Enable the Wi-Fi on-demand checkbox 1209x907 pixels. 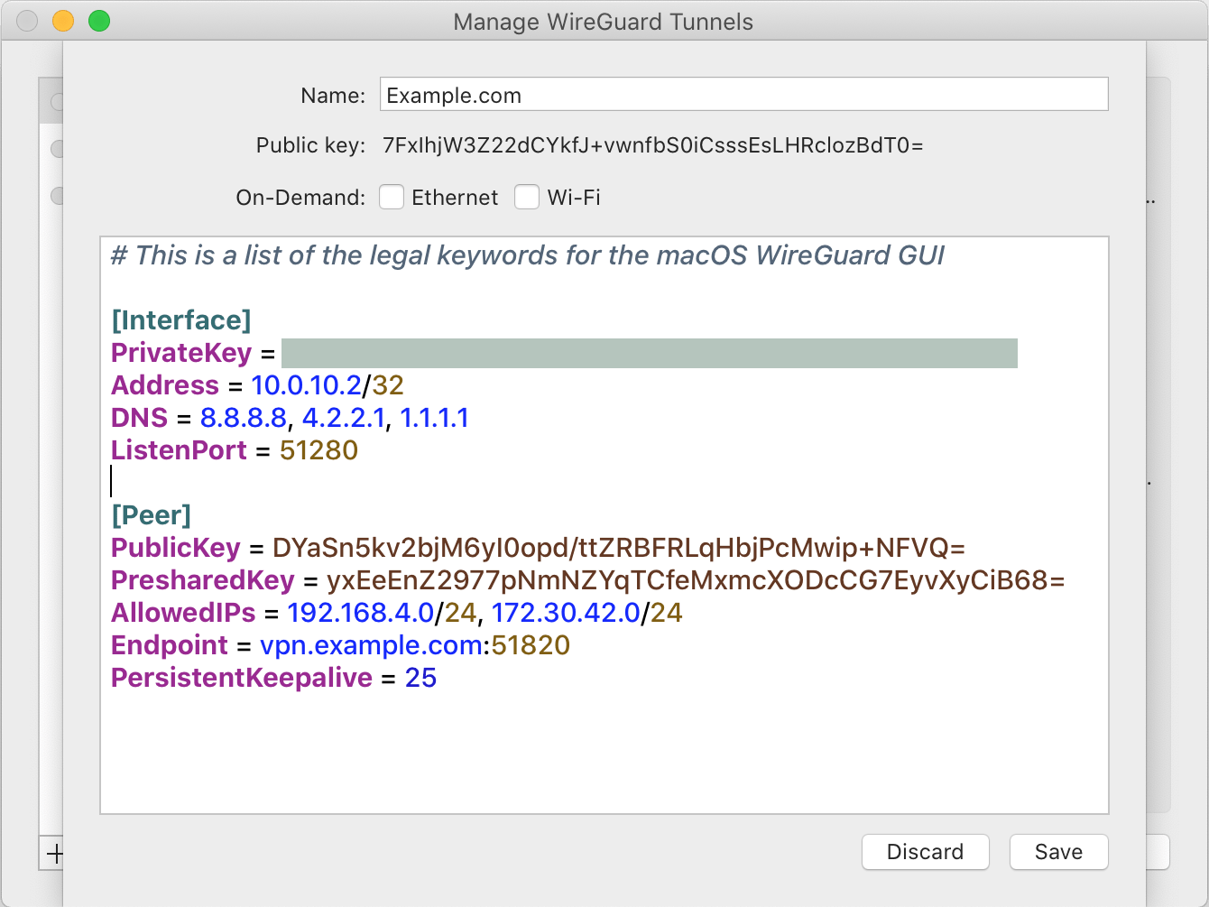coord(527,197)
